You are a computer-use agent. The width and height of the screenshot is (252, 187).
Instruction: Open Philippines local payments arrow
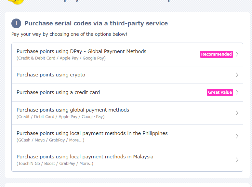237,136
